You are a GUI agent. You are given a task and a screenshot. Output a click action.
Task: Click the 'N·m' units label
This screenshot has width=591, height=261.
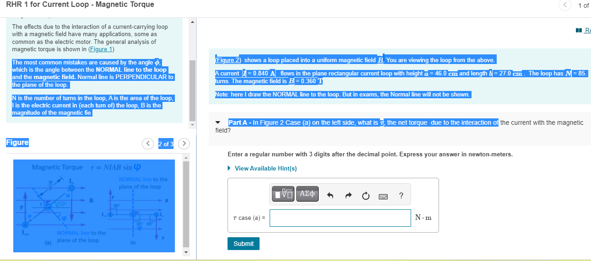(x=423, y=218)
